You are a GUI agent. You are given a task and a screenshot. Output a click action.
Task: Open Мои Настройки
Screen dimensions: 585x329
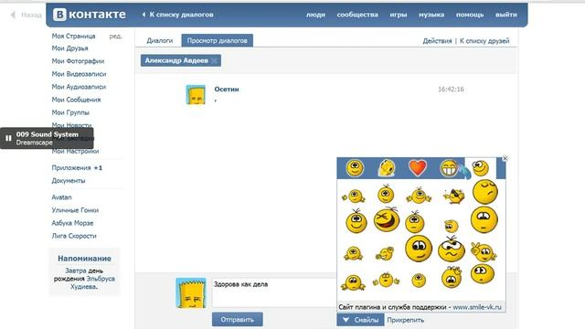[x=75, y=152]
